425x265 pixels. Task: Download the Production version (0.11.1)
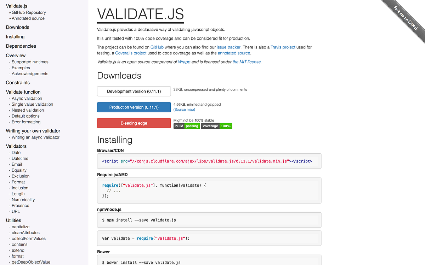pyautogui.click(x=134, y=106)
